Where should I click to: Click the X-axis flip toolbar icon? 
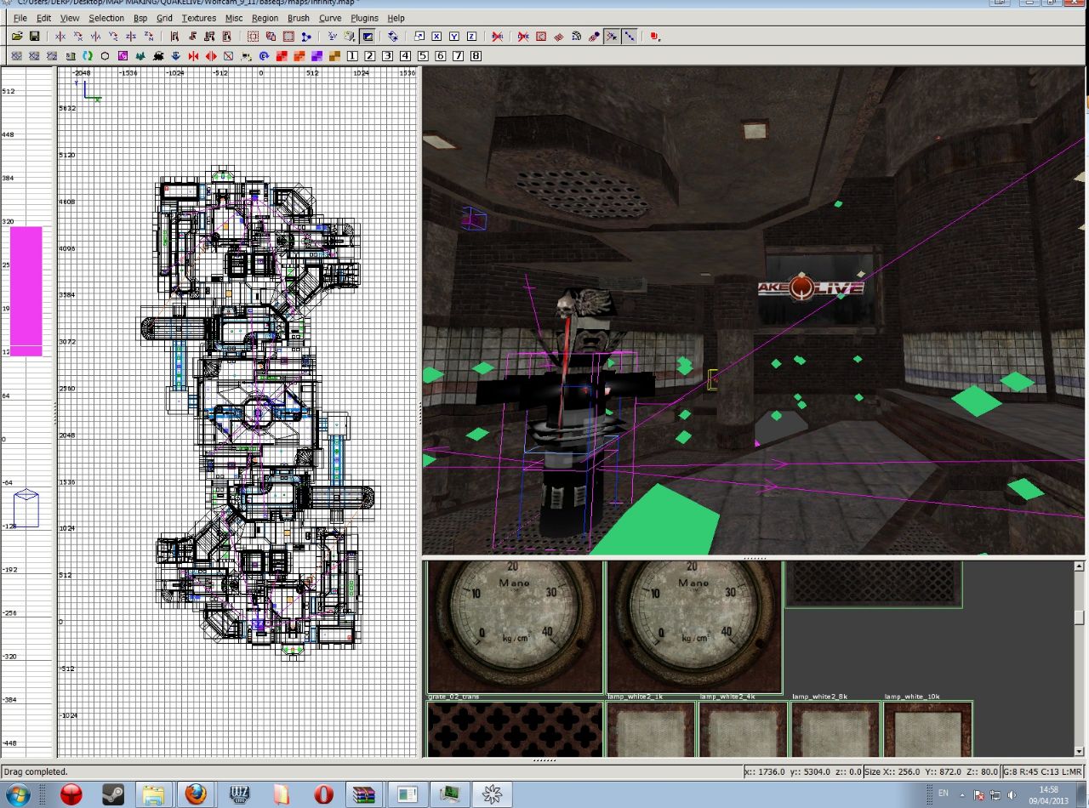60,37
